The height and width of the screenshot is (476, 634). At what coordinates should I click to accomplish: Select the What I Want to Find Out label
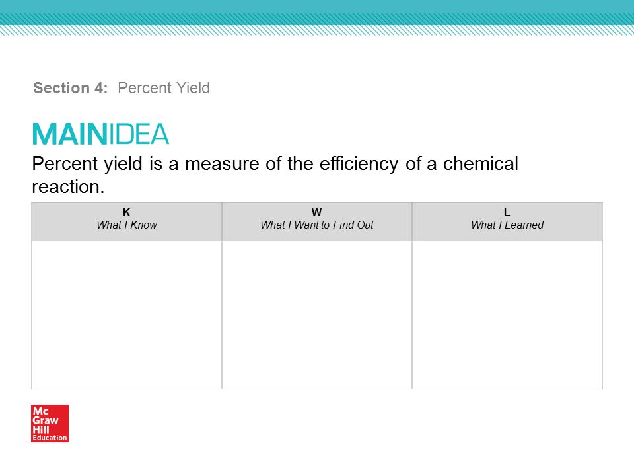point(316,225)
